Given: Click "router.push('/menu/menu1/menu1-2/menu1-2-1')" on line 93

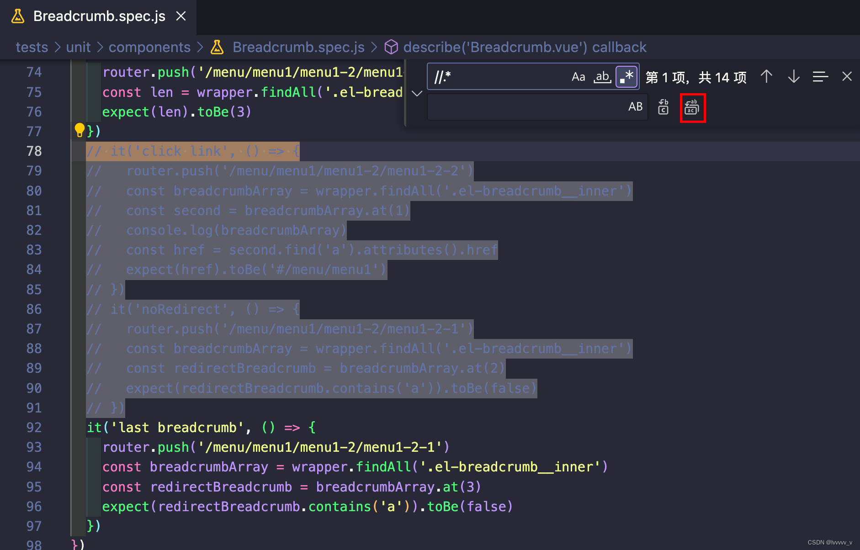Looking at the screenshot, I should (x=276, y=447).
